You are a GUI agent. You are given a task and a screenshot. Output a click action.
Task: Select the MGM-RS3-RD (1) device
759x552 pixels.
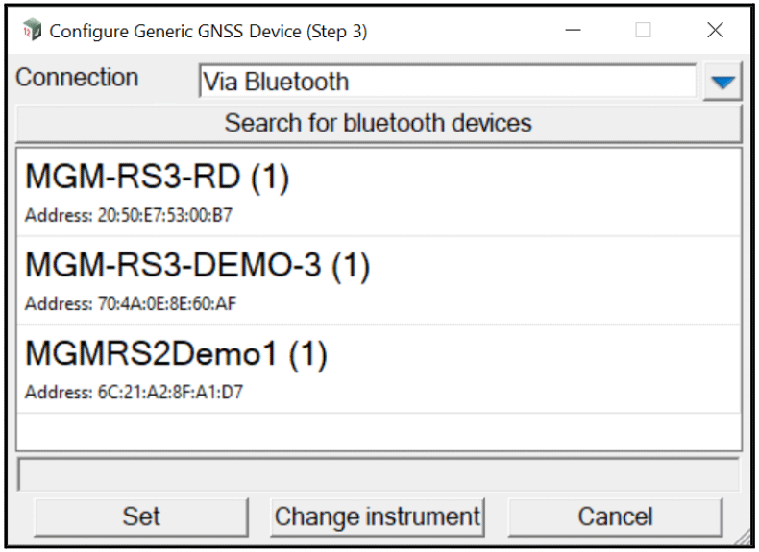pos(379,192)
